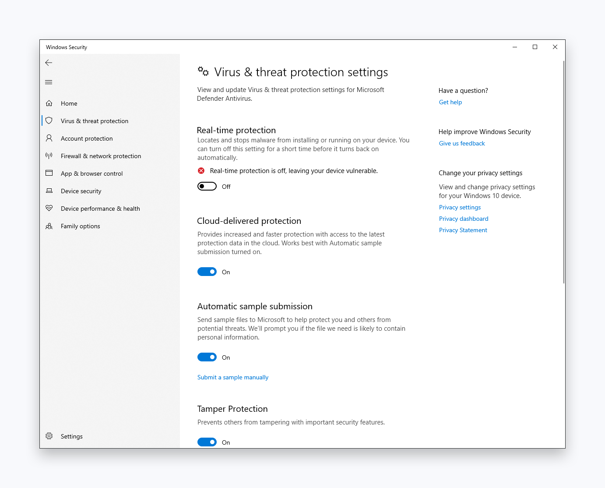Viewport: 605px width, 488px height.
Task: Click the Settings gear icon in sidebar
Action: pyautogui.click(x=49, y=436)
